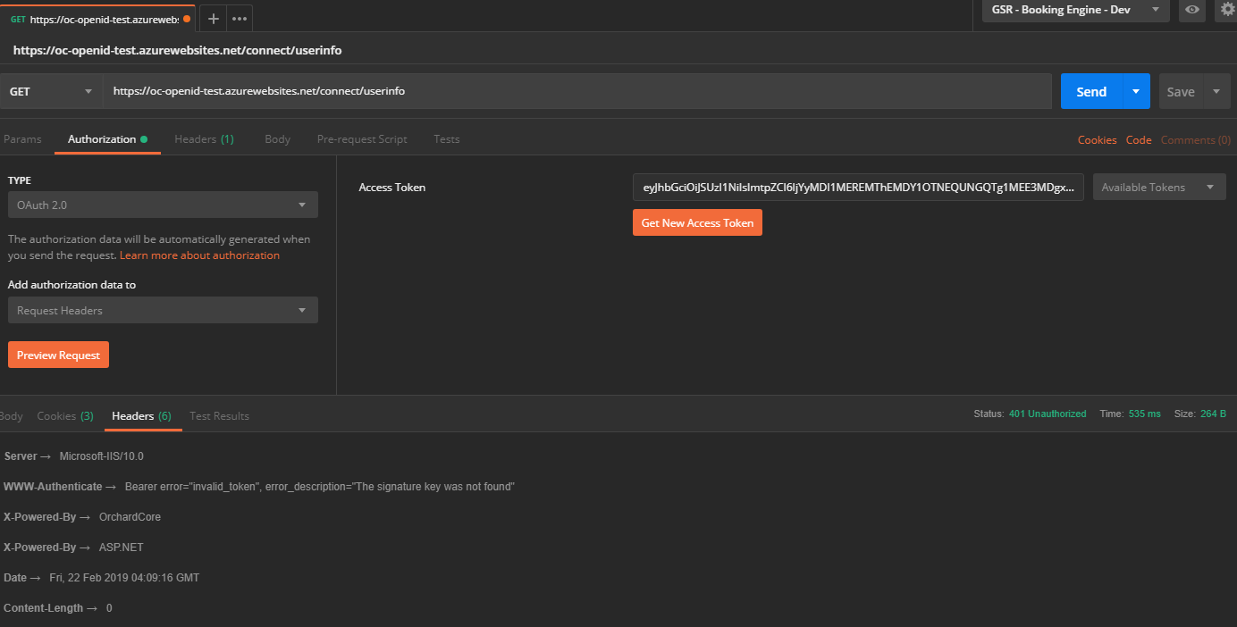Image resolution: width=1237 pixels, height=627 pixels.
Task: Open environment quick look with the eye icon
Action: [x=1192, y=11]
